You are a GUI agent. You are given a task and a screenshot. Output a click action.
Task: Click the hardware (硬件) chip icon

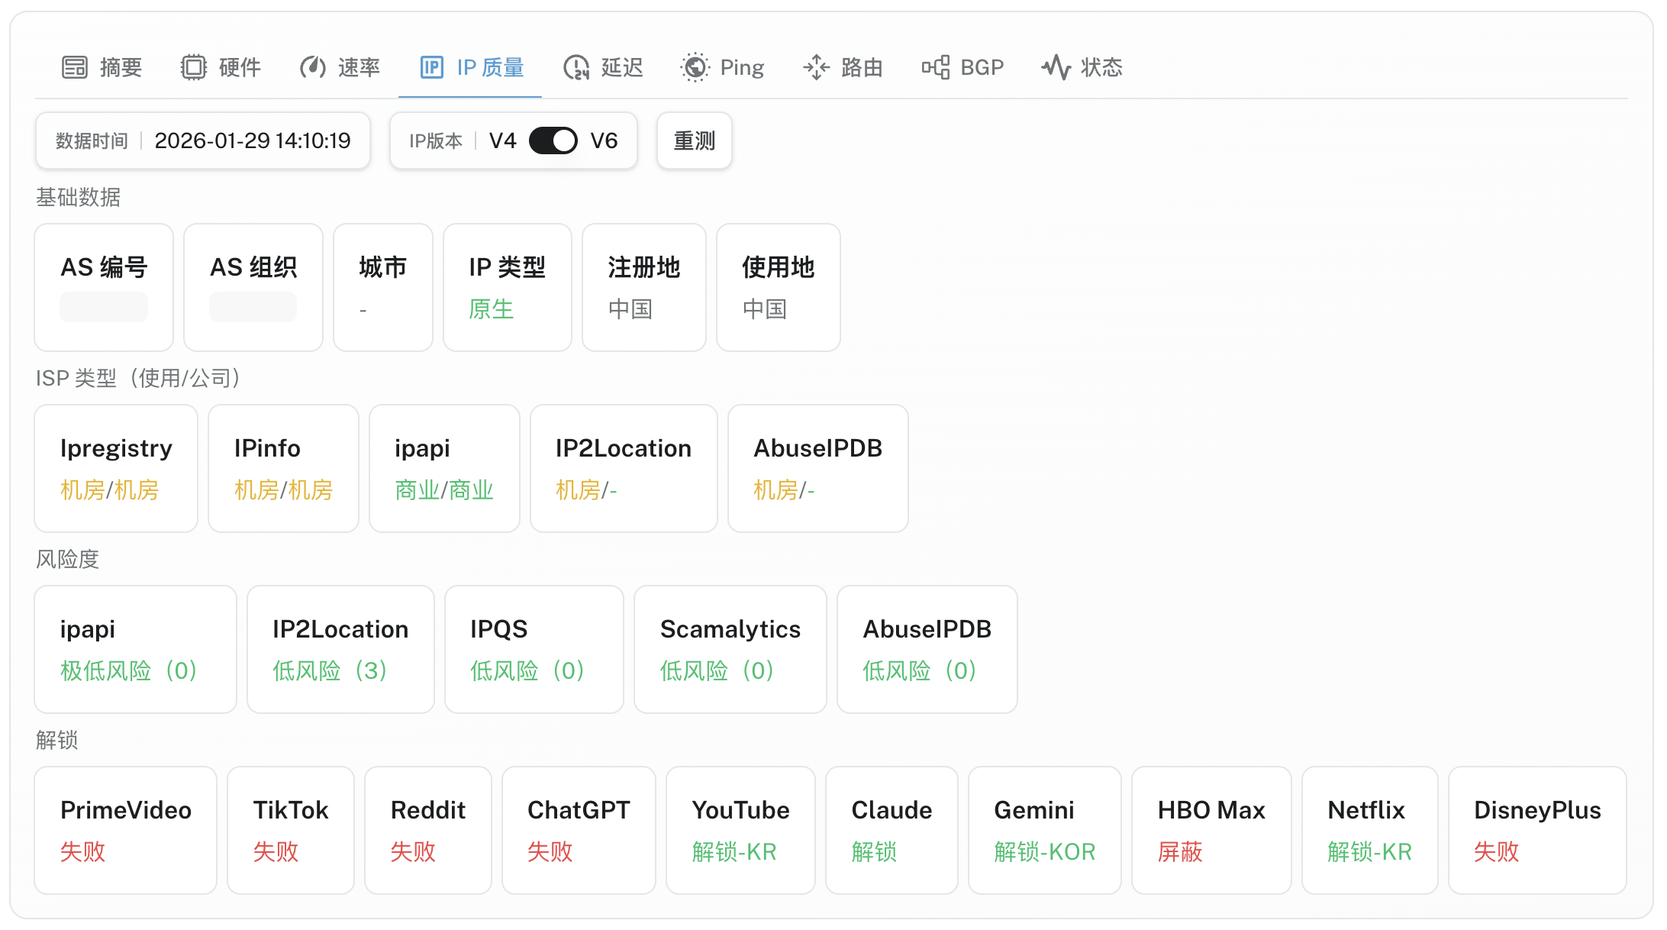tap(194, 67)
